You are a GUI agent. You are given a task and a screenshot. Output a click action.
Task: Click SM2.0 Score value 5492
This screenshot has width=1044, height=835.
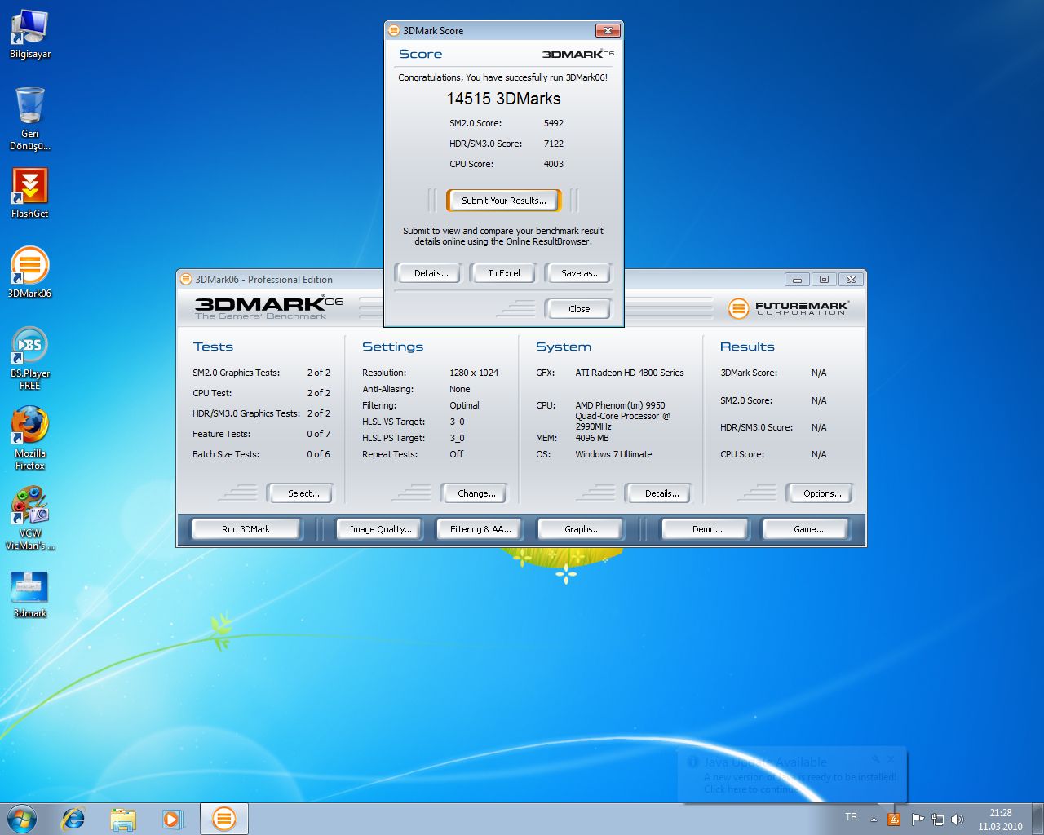(554, 123)
